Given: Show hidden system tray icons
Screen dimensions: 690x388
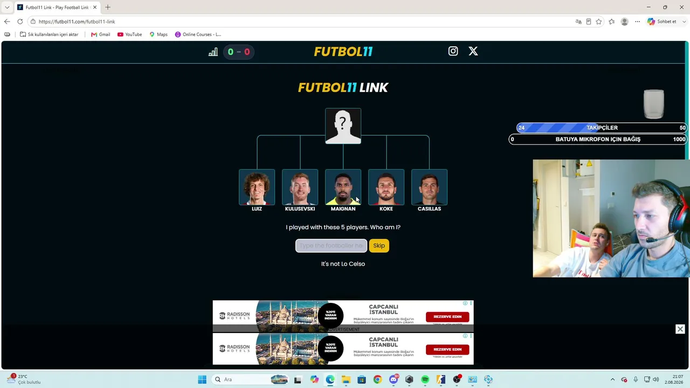Looking at the screenshot, I should click(612, 379).
